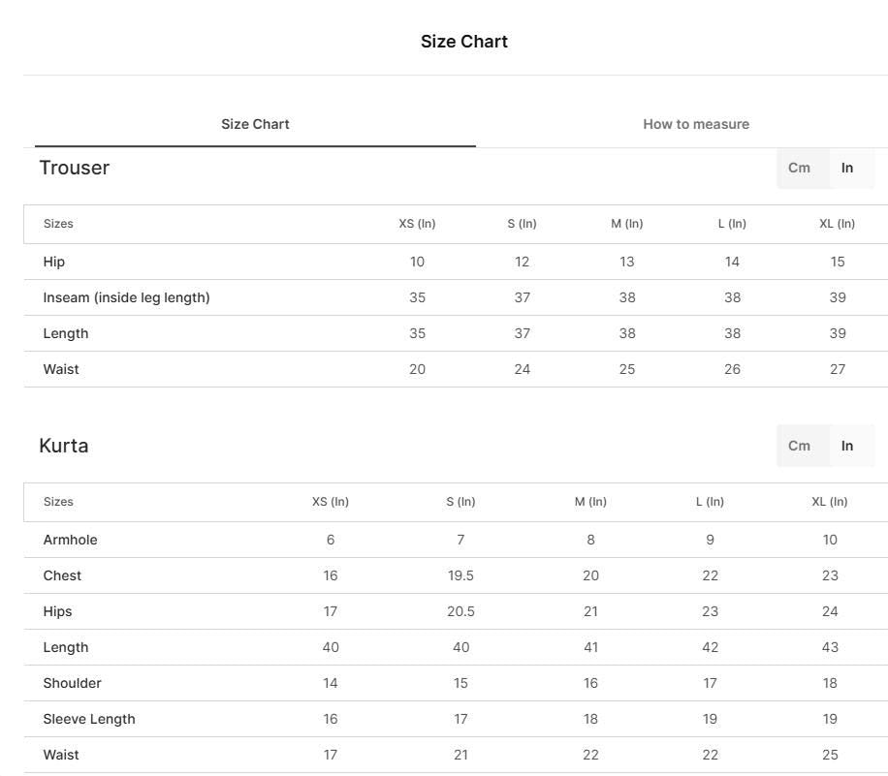Viewport: 888px width, 776px height.
Task: Switch to the Size Chart tab
Action: [x=255, y=124]
